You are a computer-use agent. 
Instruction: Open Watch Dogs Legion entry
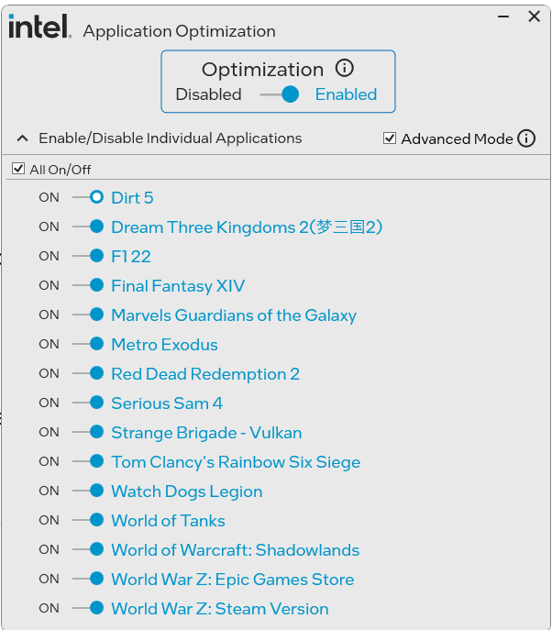click(x=186, y=492)
